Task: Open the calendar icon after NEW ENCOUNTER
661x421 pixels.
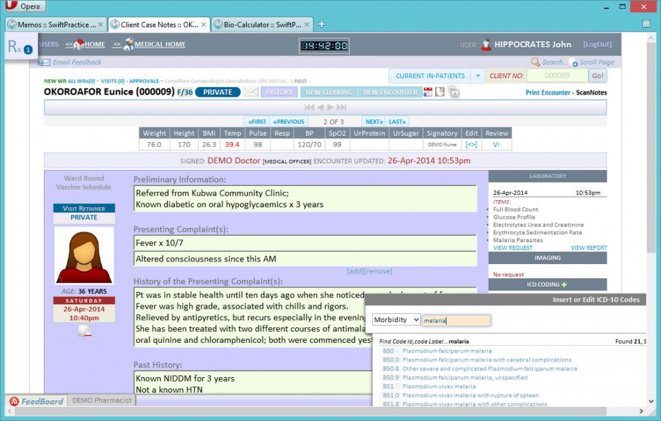Action: pos(428,92)
